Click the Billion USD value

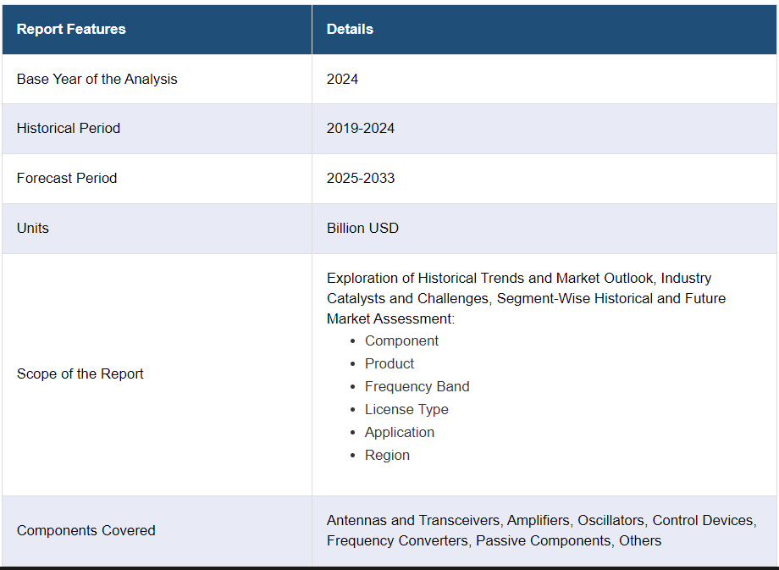tap(362, 228)
